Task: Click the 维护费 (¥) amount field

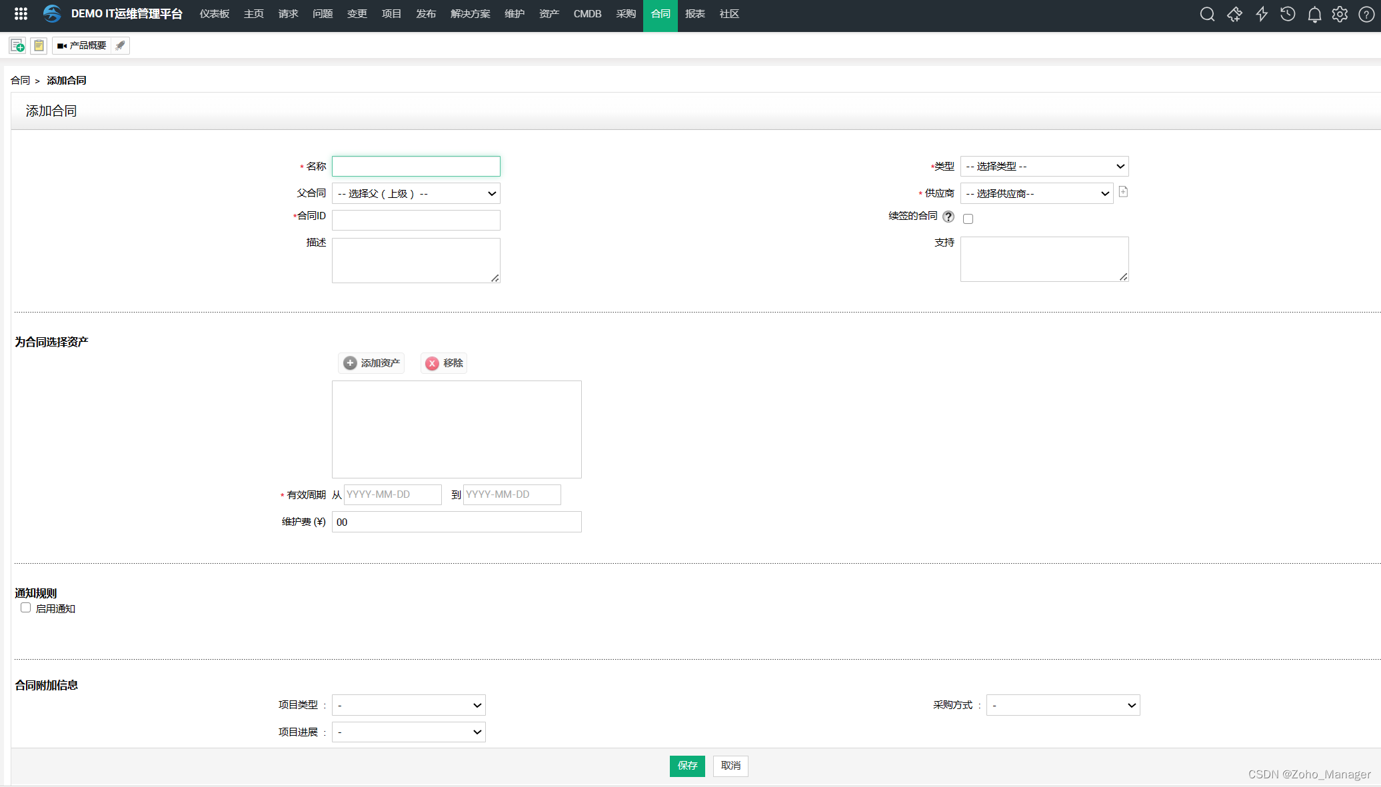Action: (457, 522)
